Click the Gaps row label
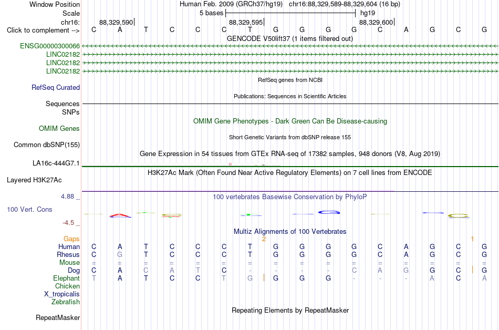This screenshot has height=330, width=499. tap(71, 239)
